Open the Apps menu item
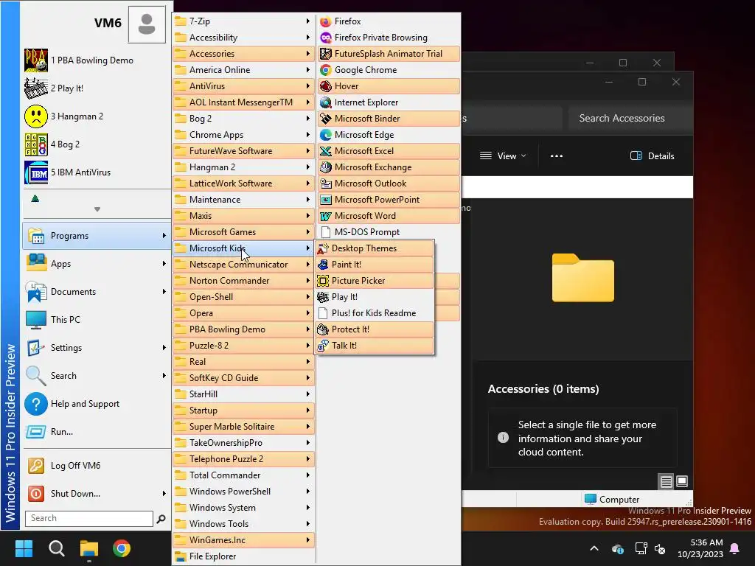The image size is (755, 566). (97, 264)
